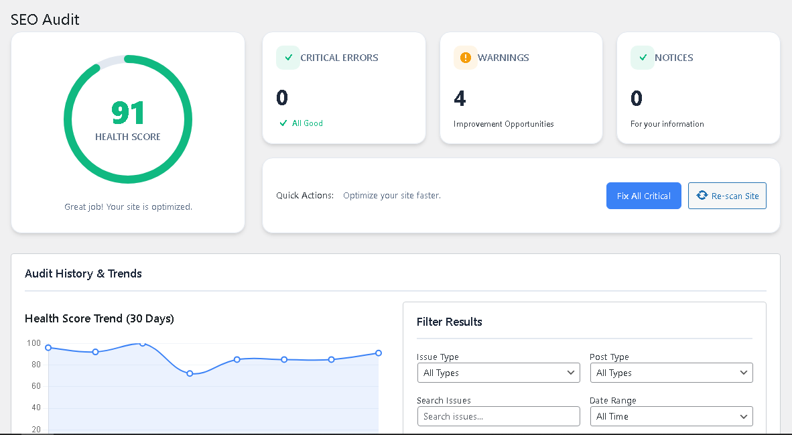Screen dimensions: 792x435
Task: Click the last data point on Health Score trend
Action: pyautogui.click(x=378, y=353)
